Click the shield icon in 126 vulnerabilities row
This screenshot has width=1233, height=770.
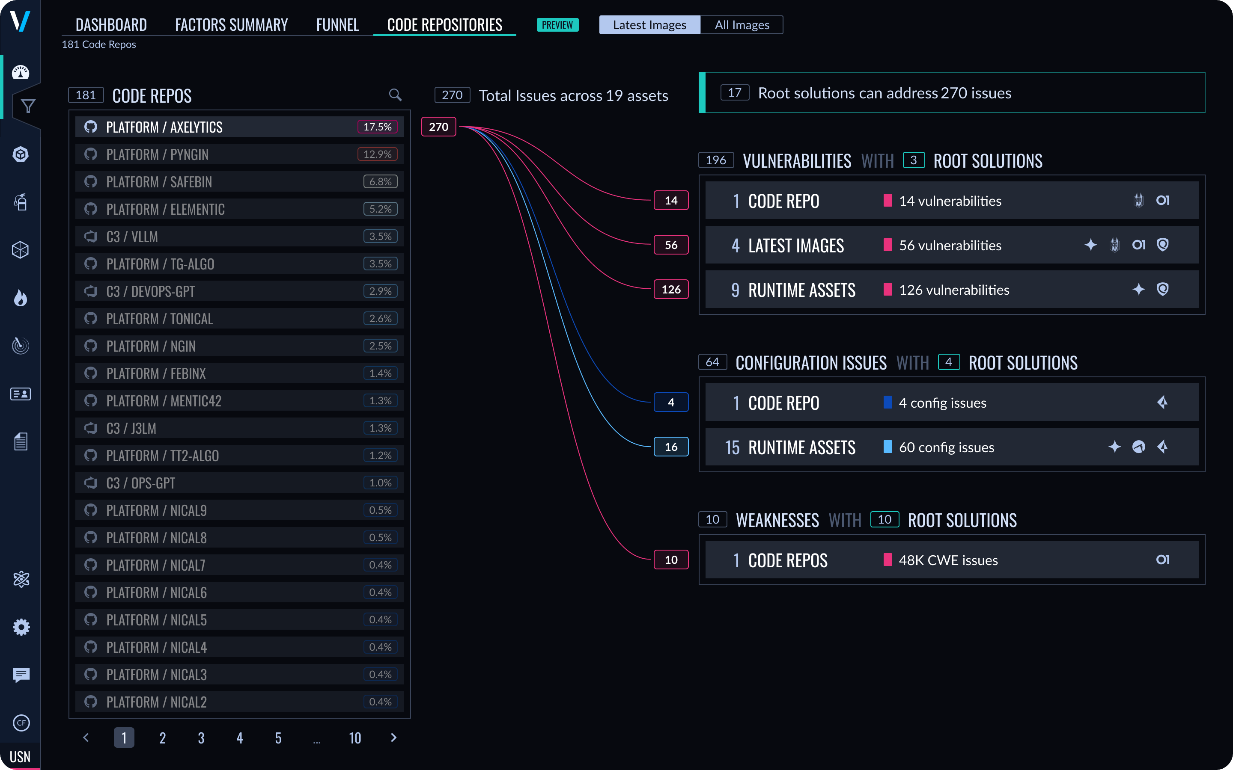click(x=1163, y=289)
